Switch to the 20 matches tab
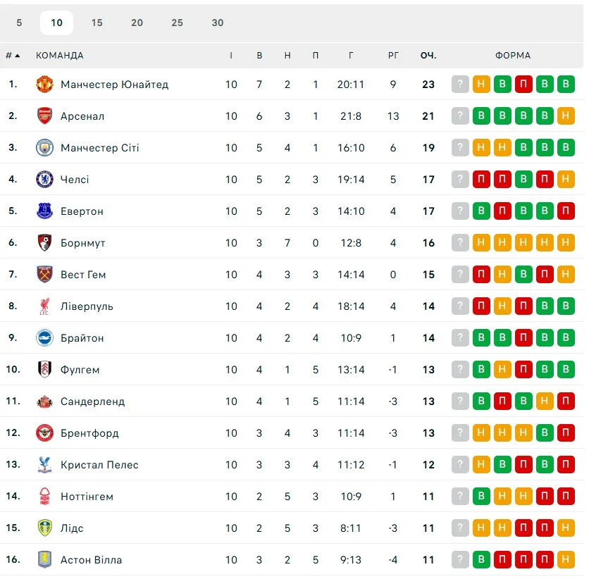 tap(137, 23)
